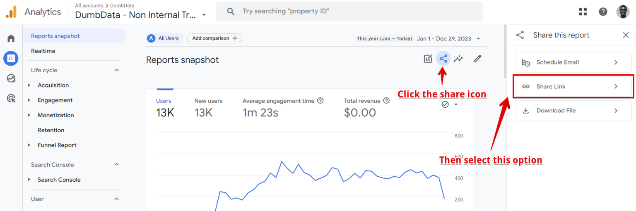This screenshot has width=636, height=211.
Task: Expand the Search Console tree item
Action: [x=29, y=180]
